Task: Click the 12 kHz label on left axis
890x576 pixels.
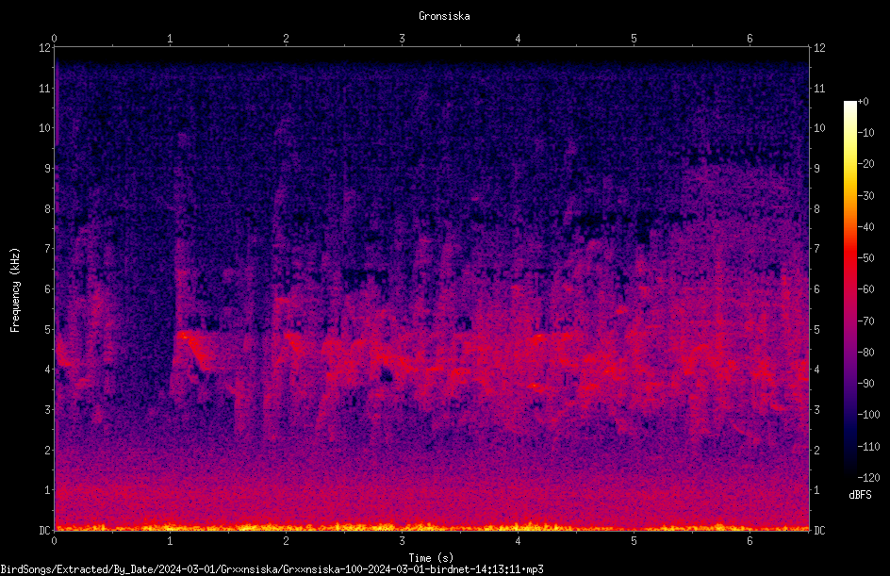Action: pos(45,48)
